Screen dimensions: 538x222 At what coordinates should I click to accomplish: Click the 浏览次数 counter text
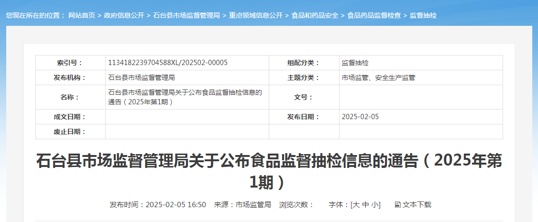click(x=296, y=205)
